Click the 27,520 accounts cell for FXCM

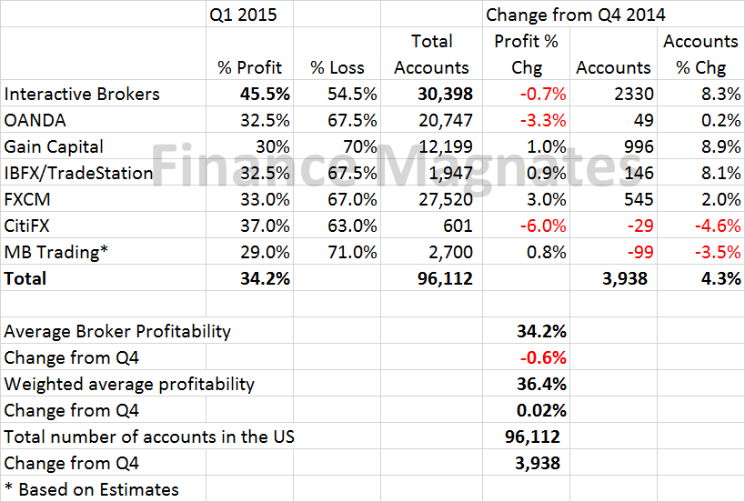pyautogui.click(x=443, y=199)
